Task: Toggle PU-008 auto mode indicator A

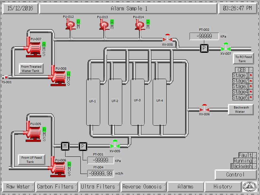Action: coord(69,74)
